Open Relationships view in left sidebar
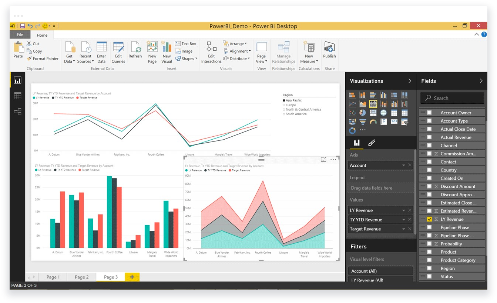497x303 pixels. (17, 111)
